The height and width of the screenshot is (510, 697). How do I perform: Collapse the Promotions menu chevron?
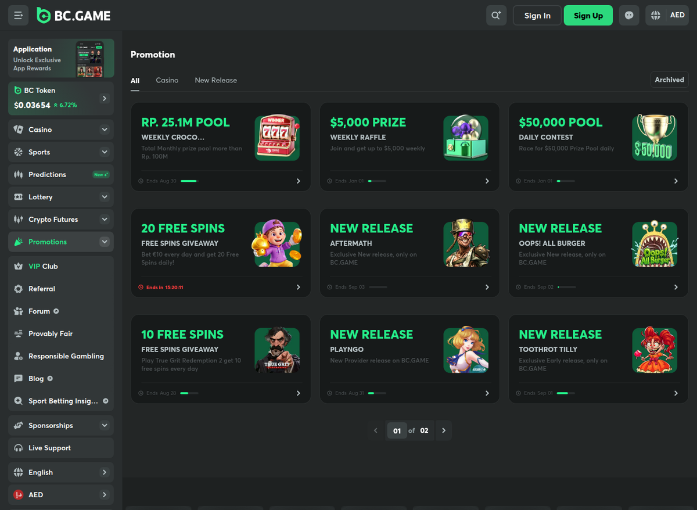105,242
